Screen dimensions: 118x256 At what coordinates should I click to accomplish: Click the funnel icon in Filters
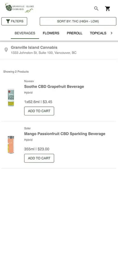click(8, 21)
